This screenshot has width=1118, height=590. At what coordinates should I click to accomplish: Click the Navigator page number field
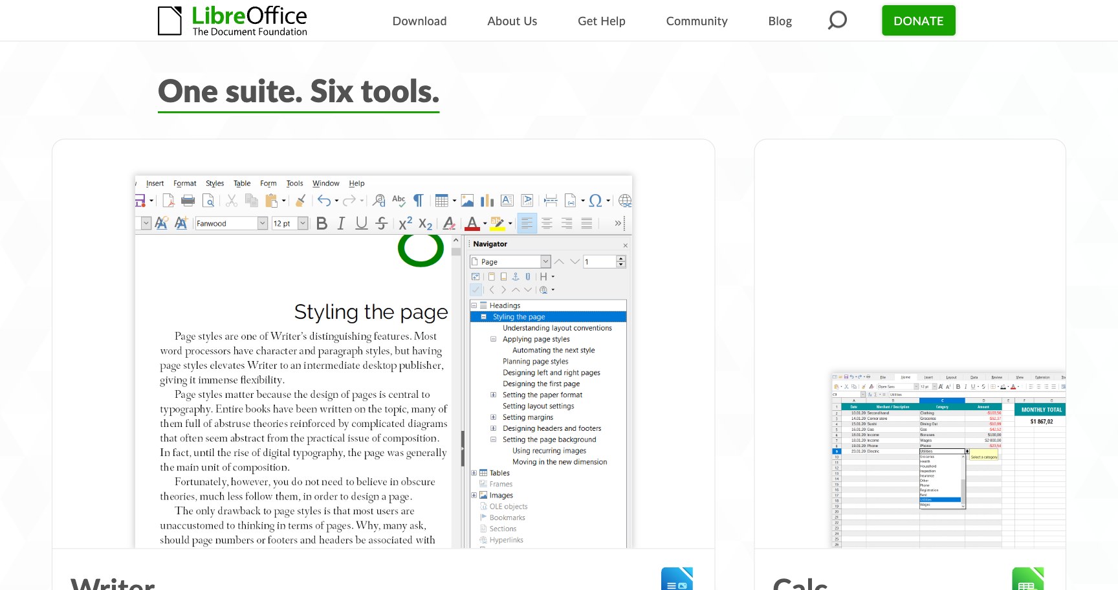600,261
